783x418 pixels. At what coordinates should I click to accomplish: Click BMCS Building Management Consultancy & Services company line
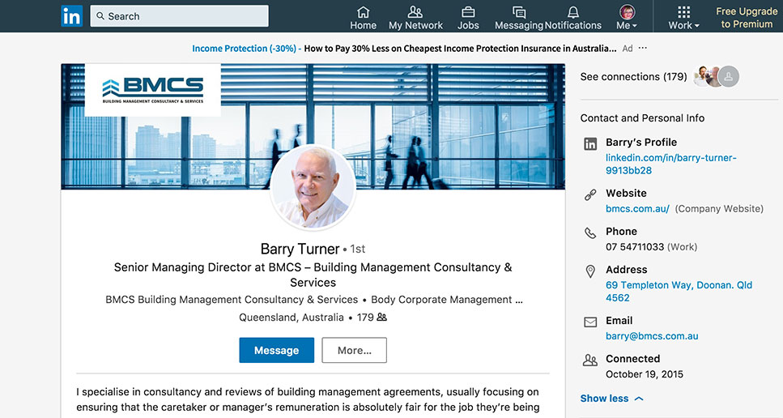click(232, 300)
